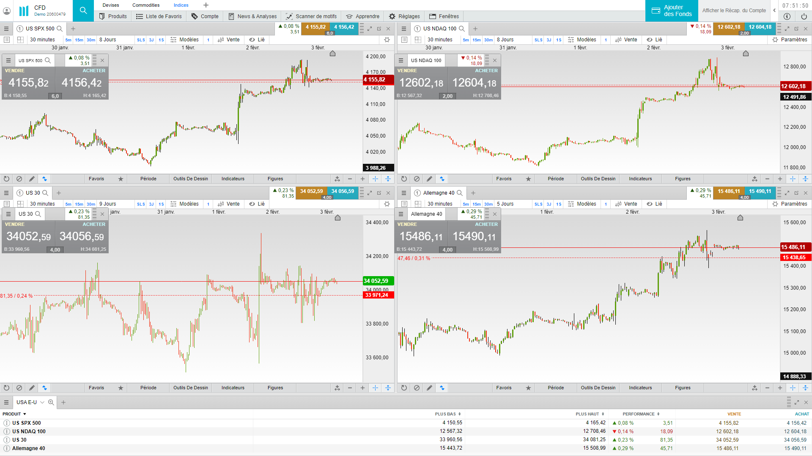The width and height of the screenshot is (812, 456).
Task: Click the pencil draw icon under SPX chart
Action: pos(32,179)
